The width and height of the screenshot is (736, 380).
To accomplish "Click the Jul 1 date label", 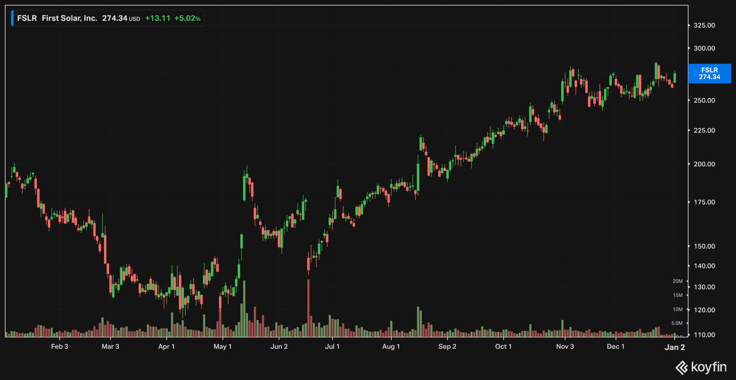I will [x=332, y=346].
